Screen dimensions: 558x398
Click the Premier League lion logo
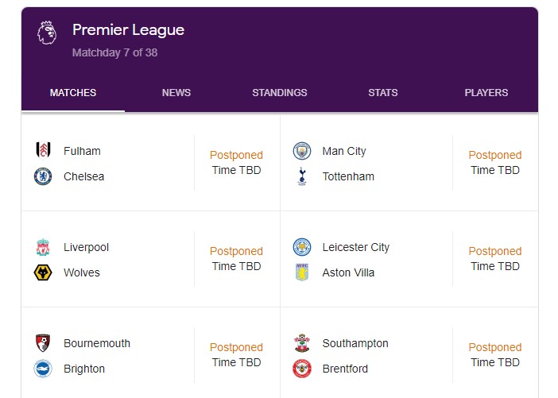click(47, 33)
